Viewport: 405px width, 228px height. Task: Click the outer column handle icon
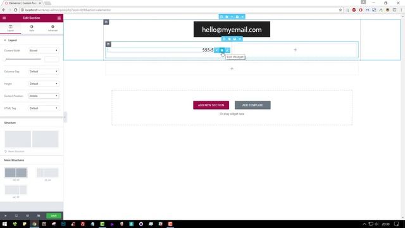click(106, 22)
